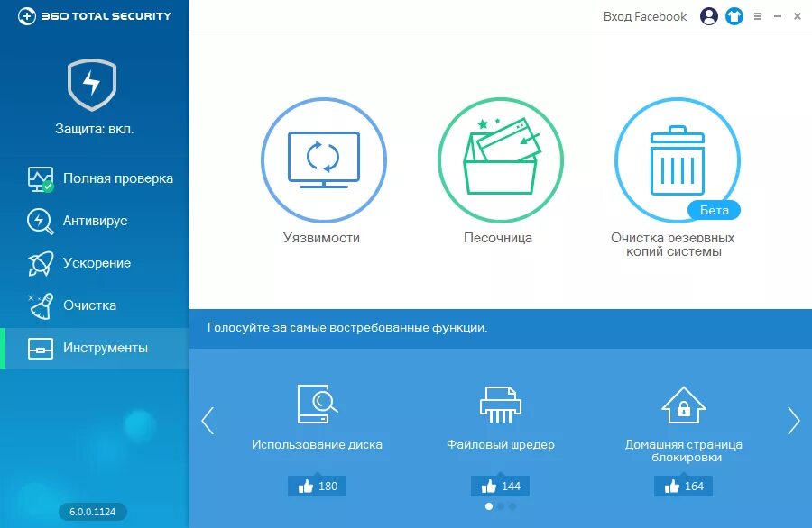Image resolution: width=812 pixels, height=528 pixels.
Task: Launch the Уязвимости vulnerability tool icon
Action: [x=324, y=160]
